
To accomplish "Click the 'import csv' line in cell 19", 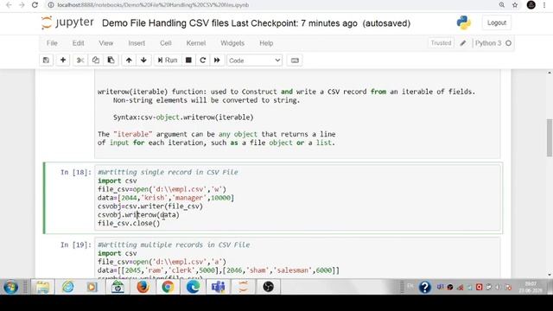I will click(118, 253).
